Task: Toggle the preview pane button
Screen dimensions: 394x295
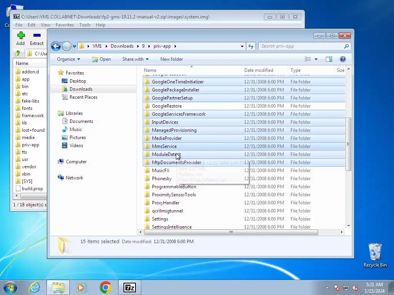Action: [329, 59]
